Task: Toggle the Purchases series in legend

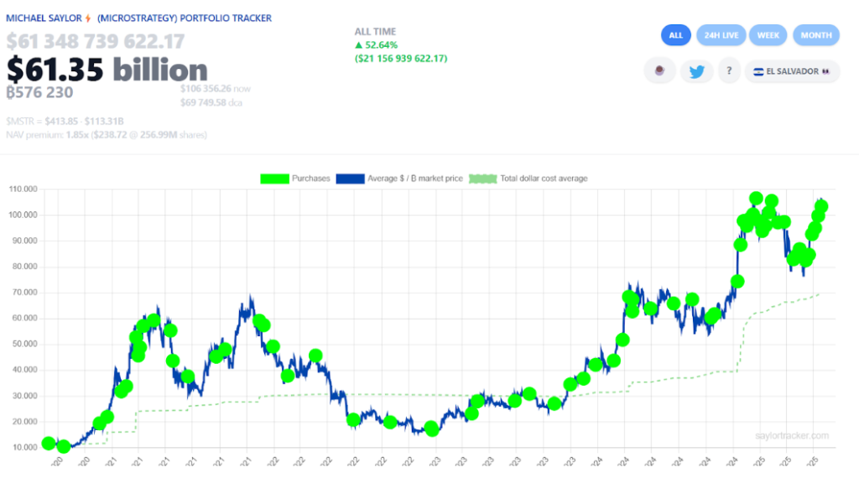Action: tap(310, 179)
